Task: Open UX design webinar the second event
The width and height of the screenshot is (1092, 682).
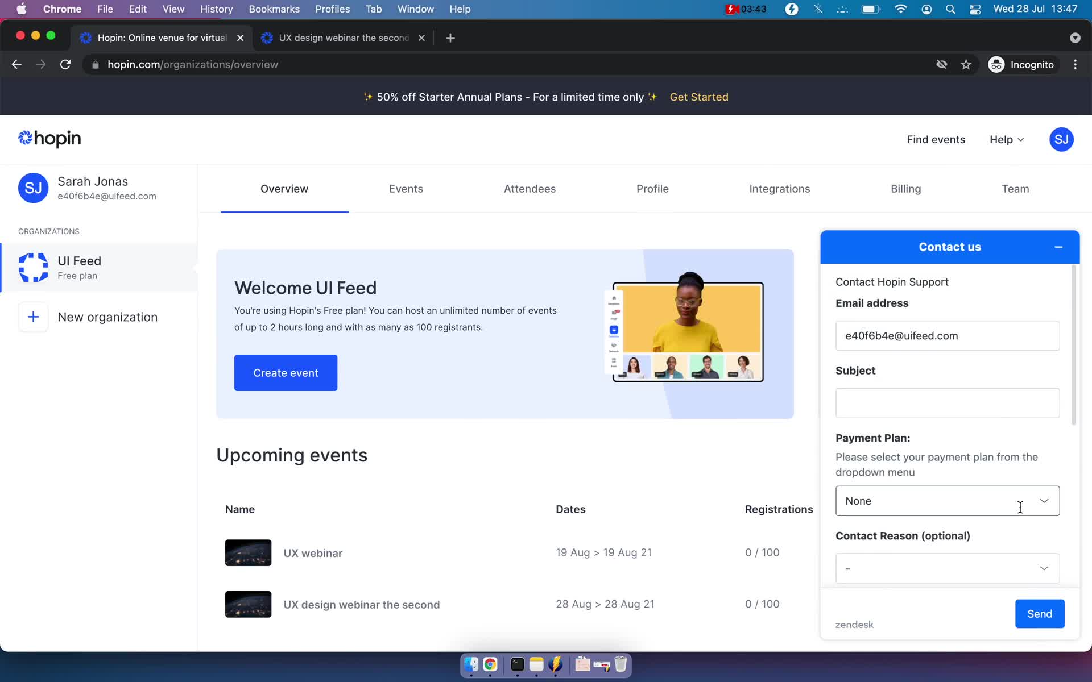Action: [x=361, y=605]
